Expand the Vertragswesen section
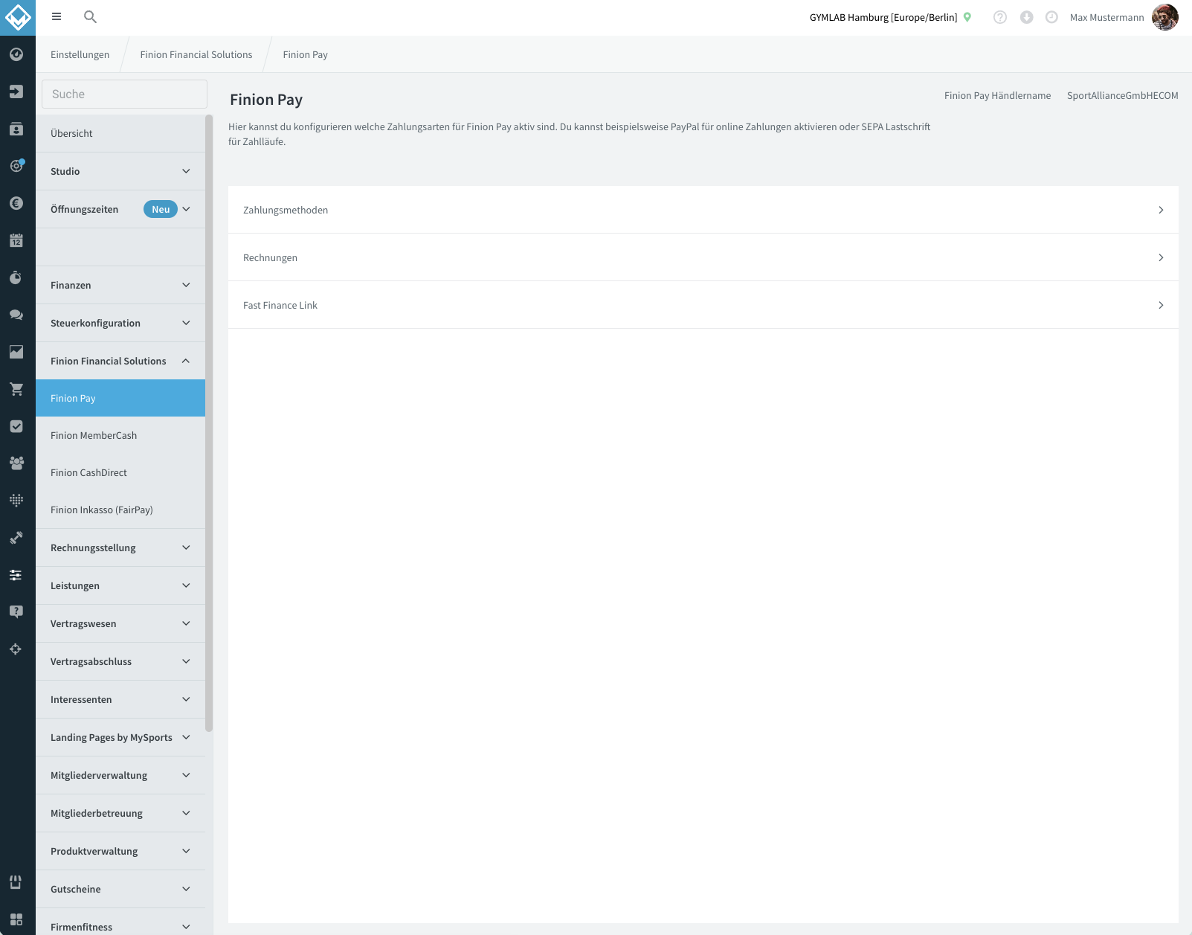This screenshot has width=1192, height=935. coord(120,623)
